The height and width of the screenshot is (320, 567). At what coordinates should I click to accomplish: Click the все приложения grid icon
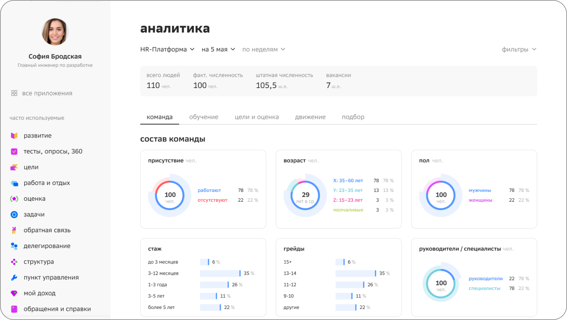point(14,93)
